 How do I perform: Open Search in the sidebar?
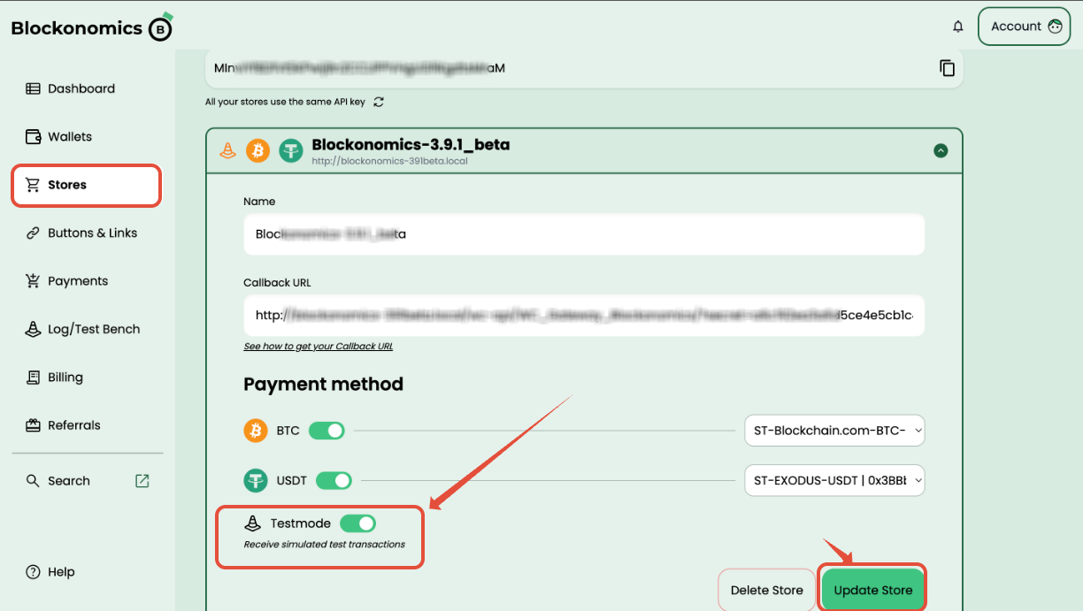(58, 481)
